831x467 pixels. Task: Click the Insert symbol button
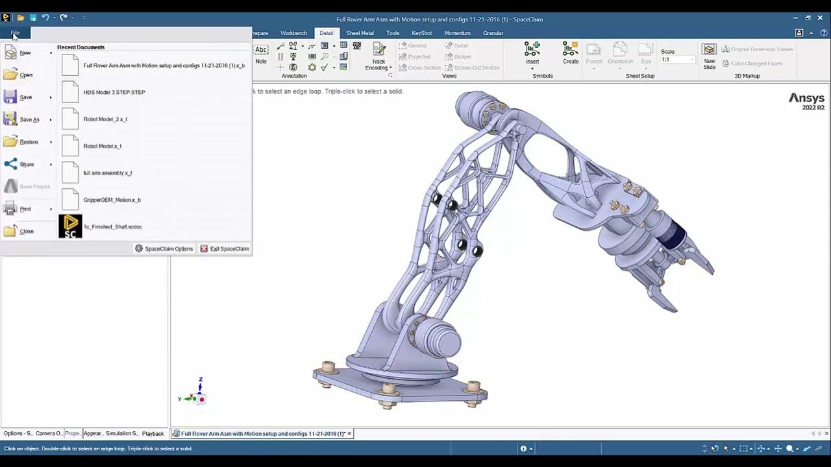[x=532, y=55]
